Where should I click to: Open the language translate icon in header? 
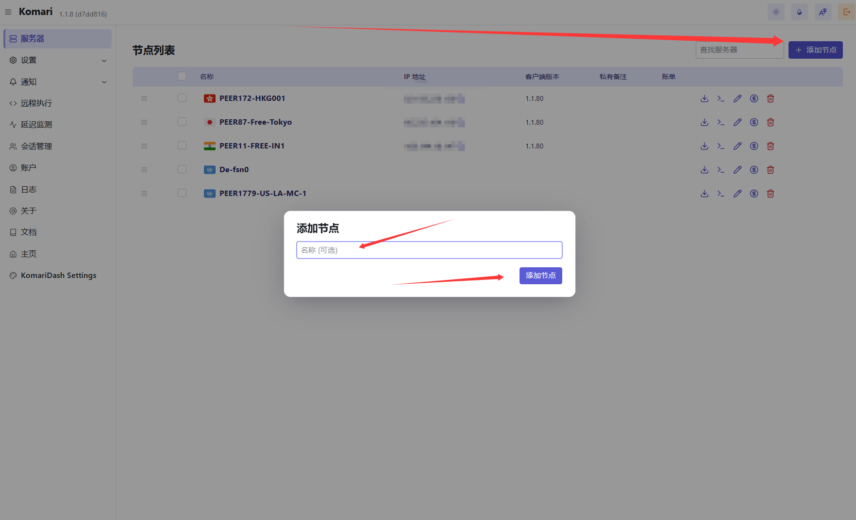(x=822, y=12)
